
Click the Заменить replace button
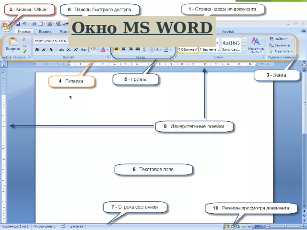pos(279,45)
